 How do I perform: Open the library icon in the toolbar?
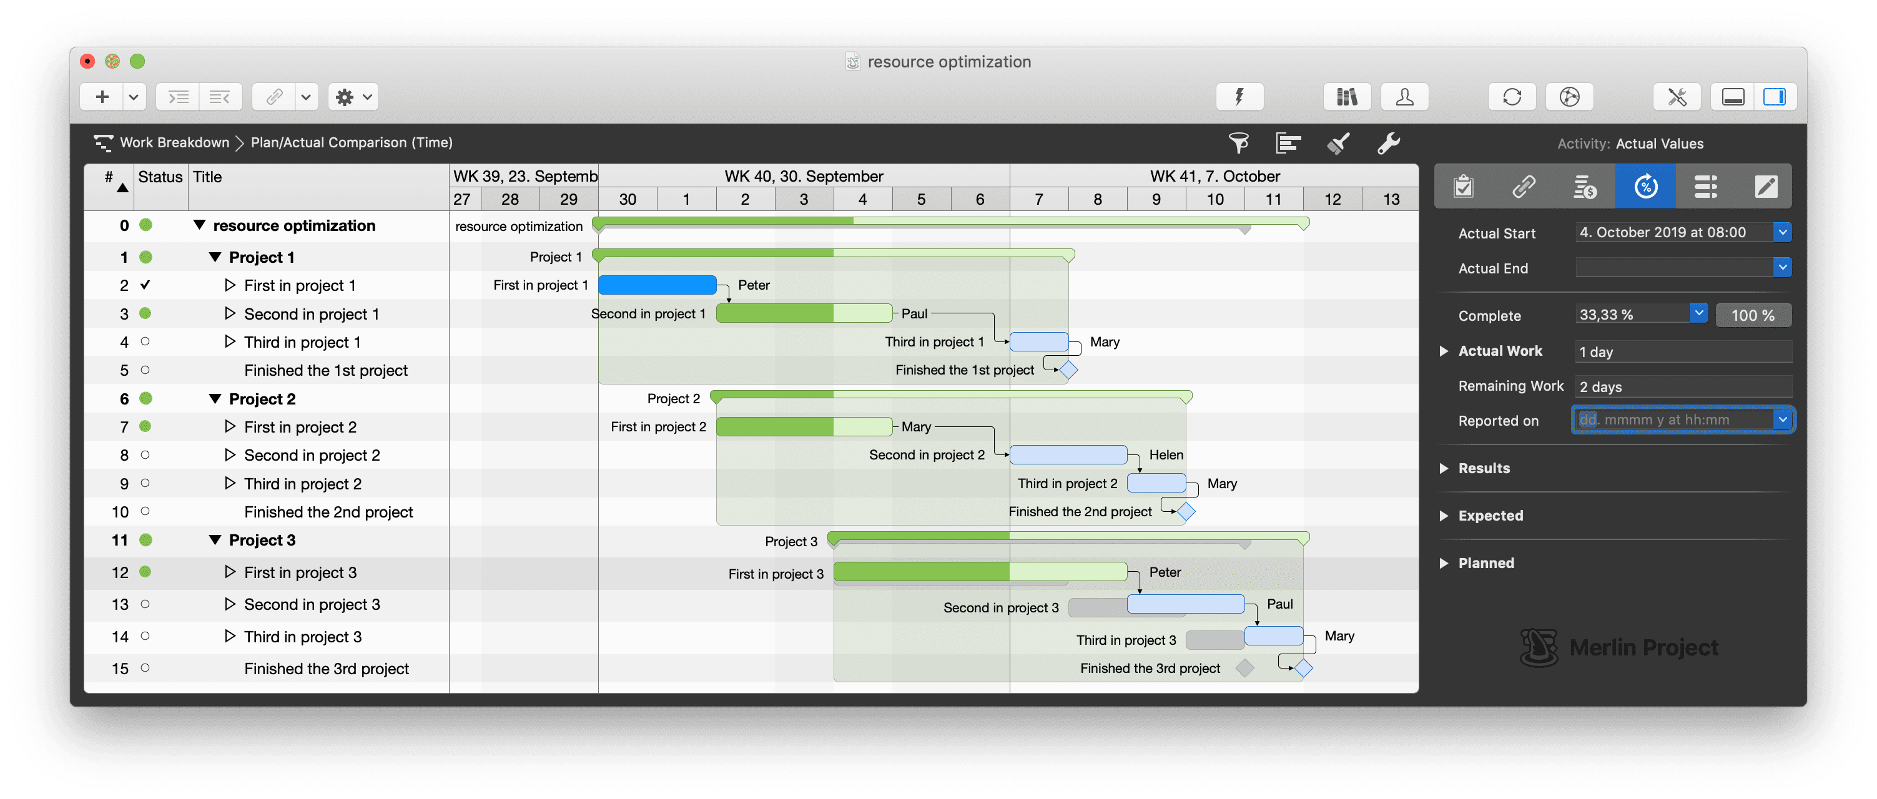(x=1346, y=97)
